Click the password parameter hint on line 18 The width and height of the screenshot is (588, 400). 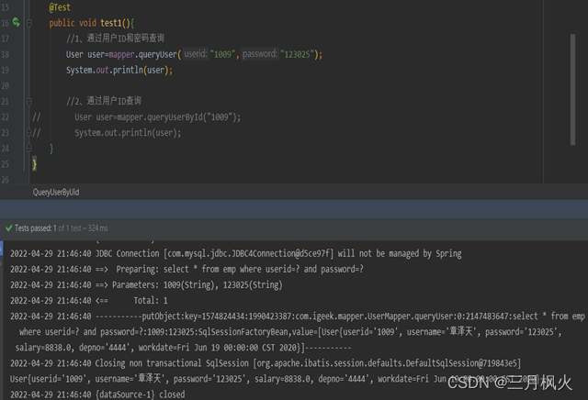(260, 54)
